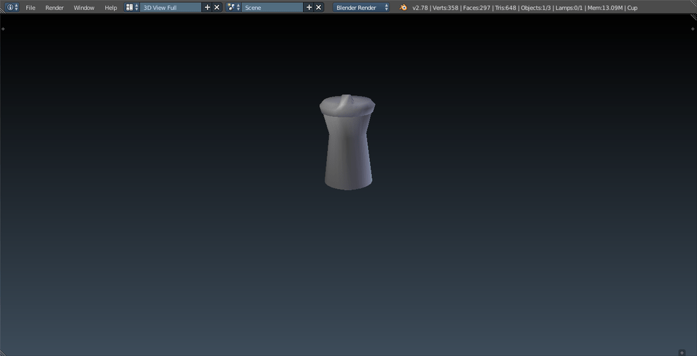This screenshot has width=697, height=356.
Task: Click the Info editor type icon
Action: (x=11, y=8)
